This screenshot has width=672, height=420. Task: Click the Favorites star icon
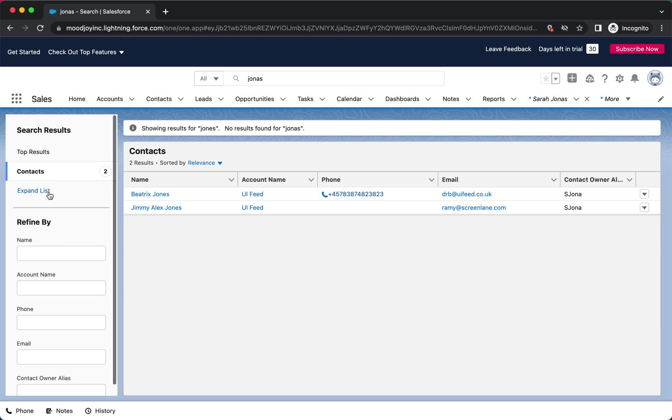[546, 78]
